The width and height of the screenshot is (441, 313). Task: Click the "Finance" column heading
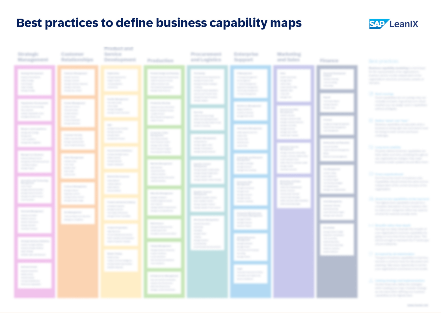tap(329, 60)
